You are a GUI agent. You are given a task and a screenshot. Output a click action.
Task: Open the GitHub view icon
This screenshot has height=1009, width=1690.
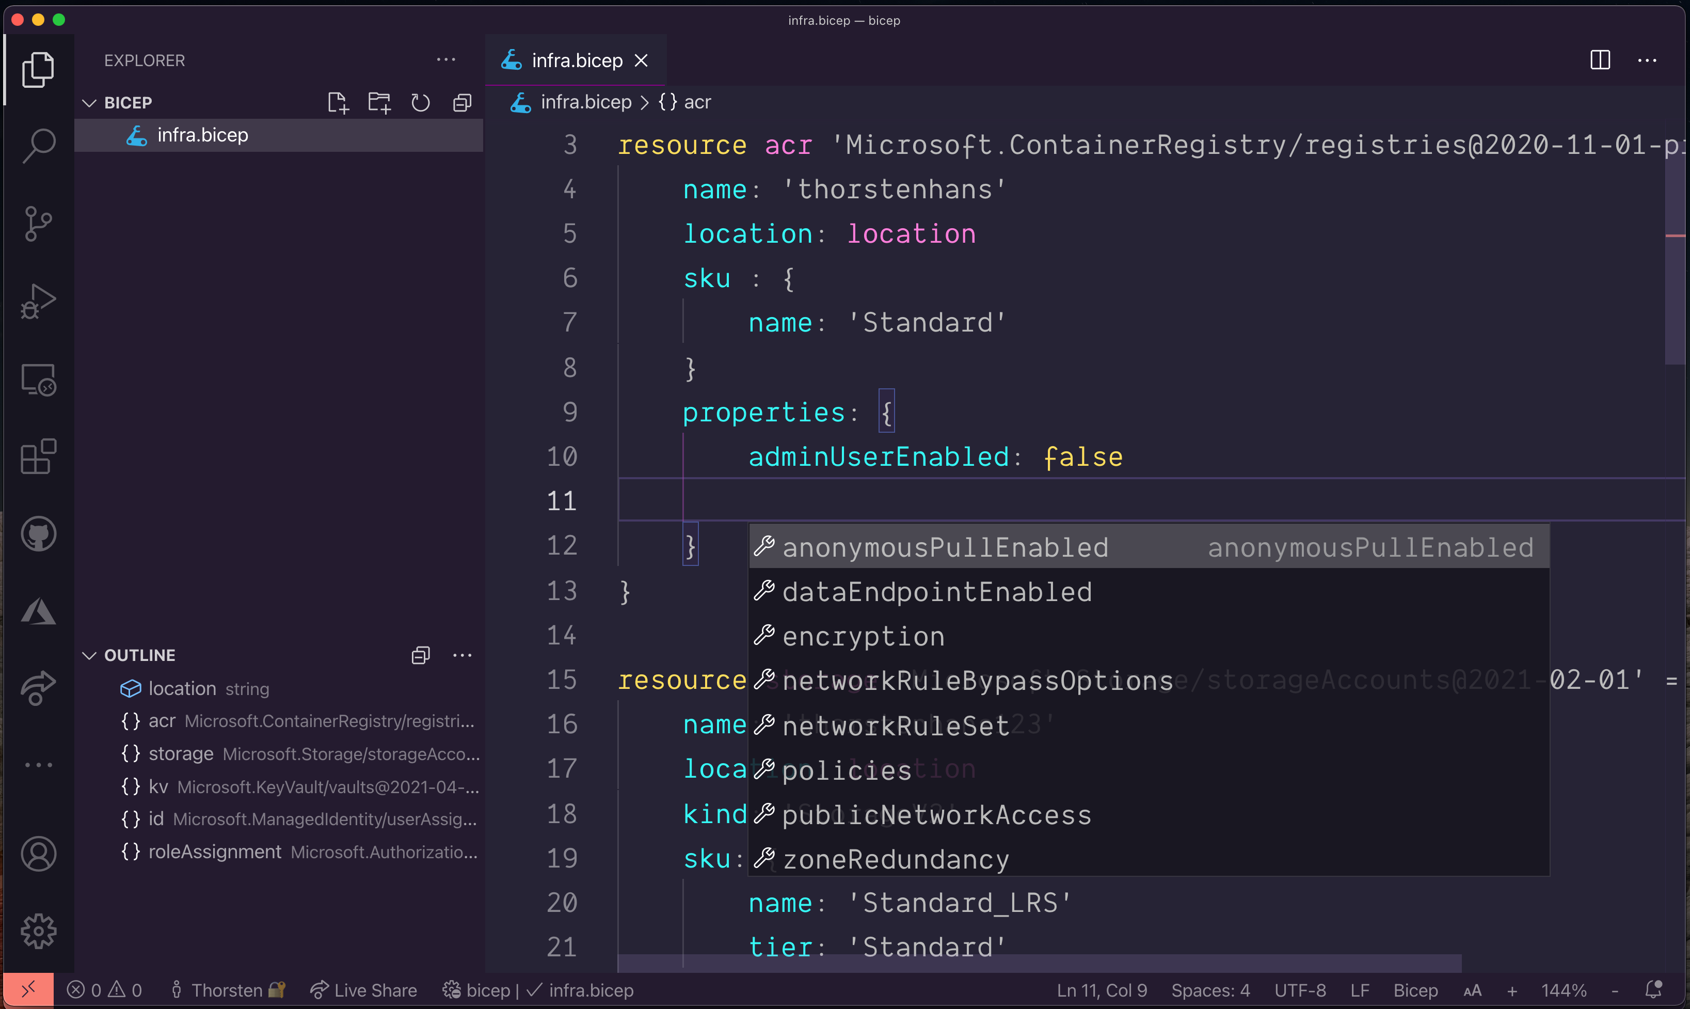click(38, 534)
